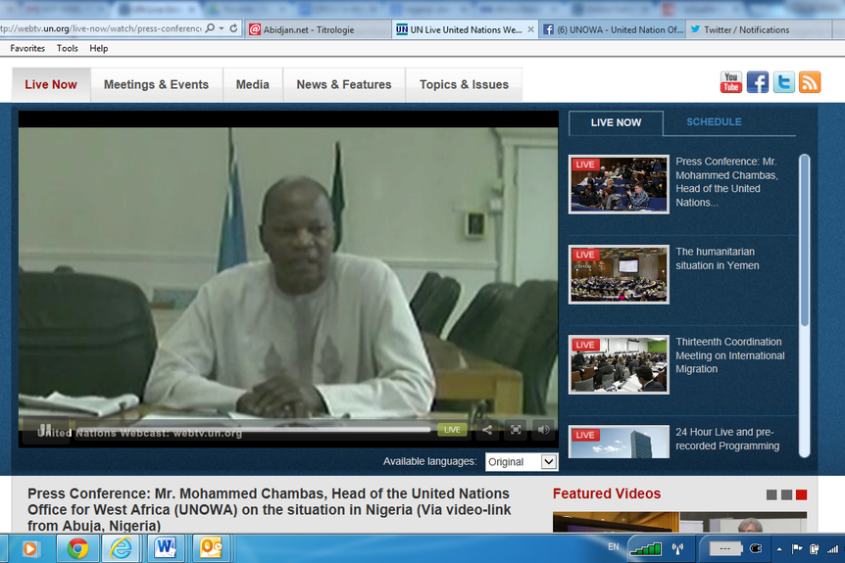Screen dimensions: 845x563
Task: Open the Favorites menu
Action: pos(27,48)
